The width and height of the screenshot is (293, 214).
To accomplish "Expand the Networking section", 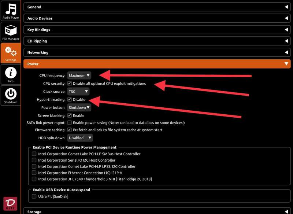I will pyautogui.click(x=157, y=52).
